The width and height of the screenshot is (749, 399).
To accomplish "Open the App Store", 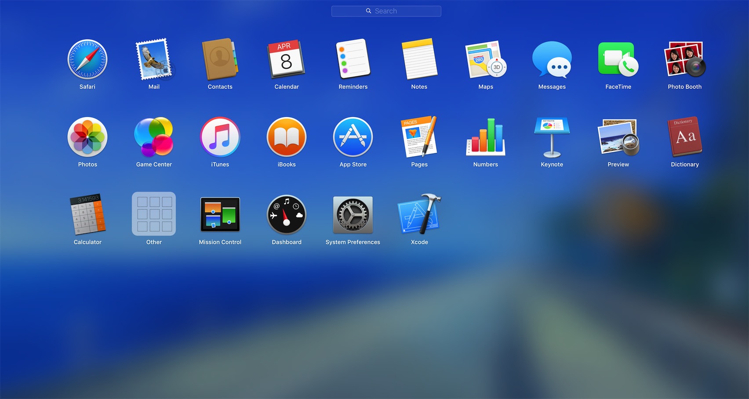I will pos(353,137).
